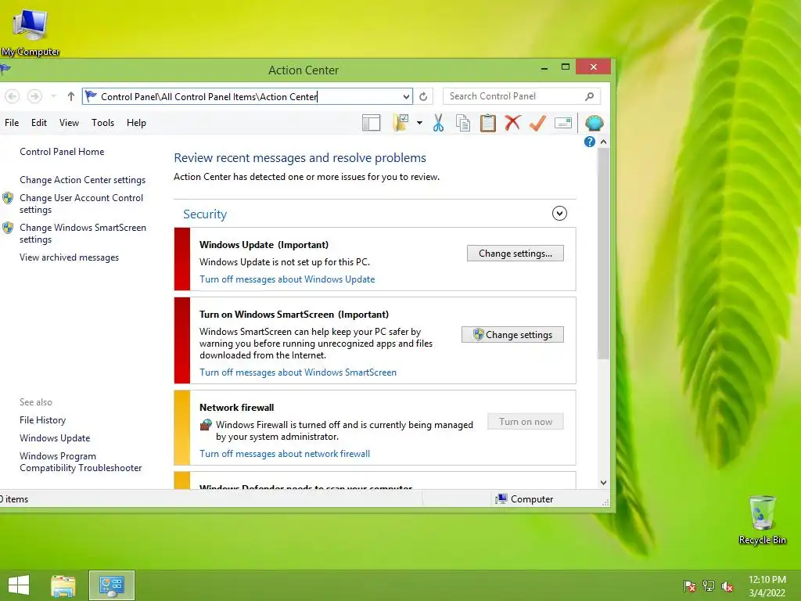Open the Tools menu
Screen dimensions: 801x601
click(102, 123)
